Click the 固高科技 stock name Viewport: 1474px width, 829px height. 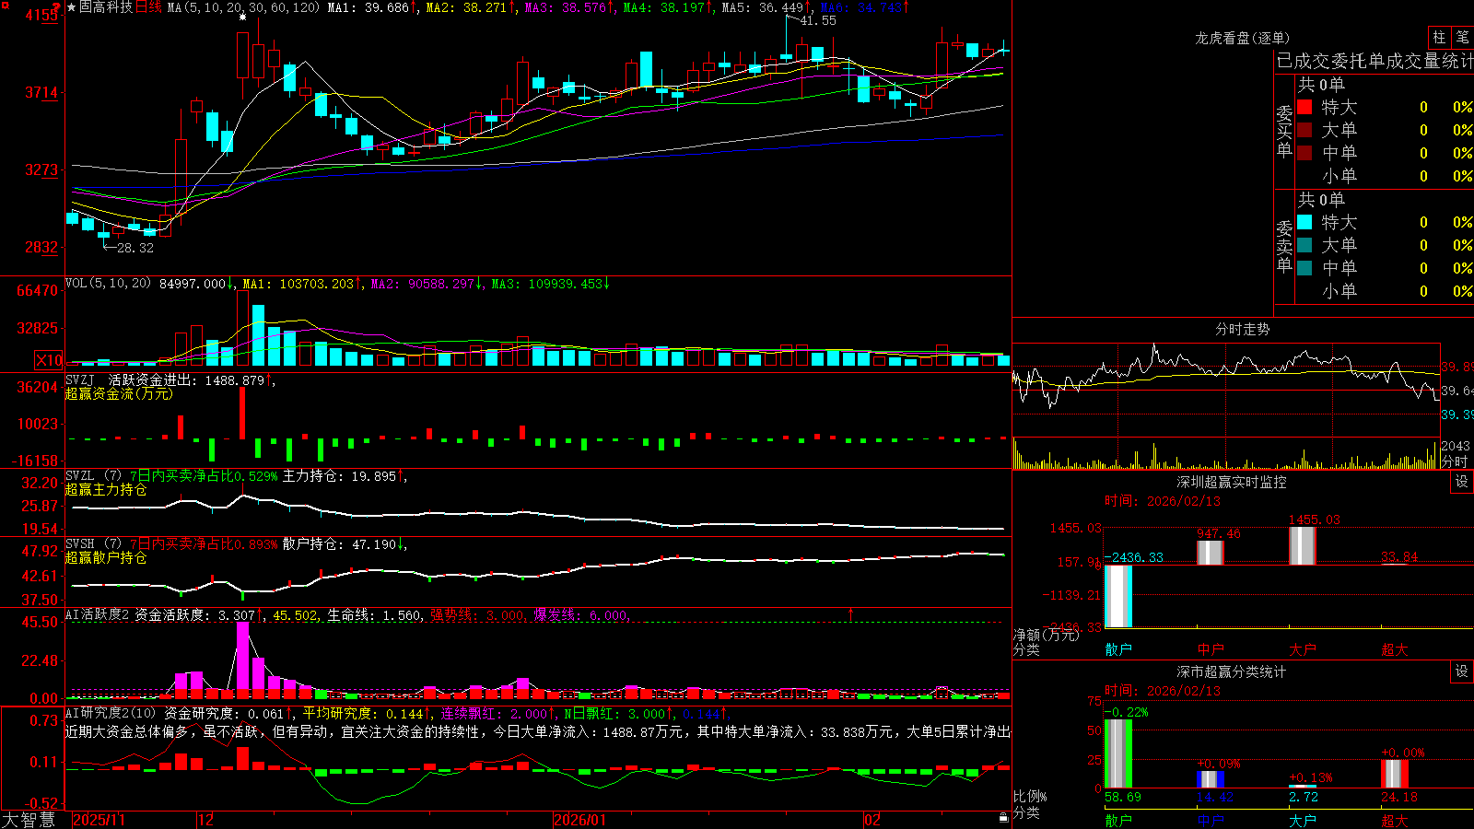(x=106, y=7)
